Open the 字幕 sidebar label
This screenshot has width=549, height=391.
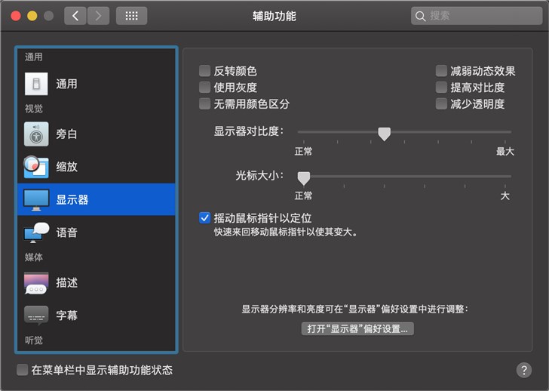[66, 316]
